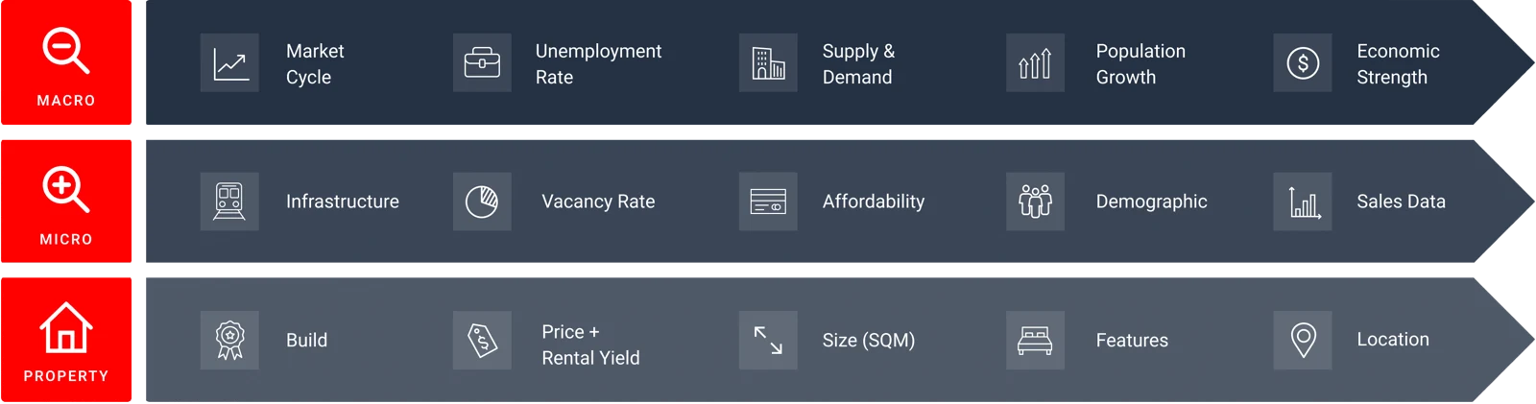This screenshot has width=1536, height=404.
Task: Click the Location map pin icon
Action: tap(1303, 340)
